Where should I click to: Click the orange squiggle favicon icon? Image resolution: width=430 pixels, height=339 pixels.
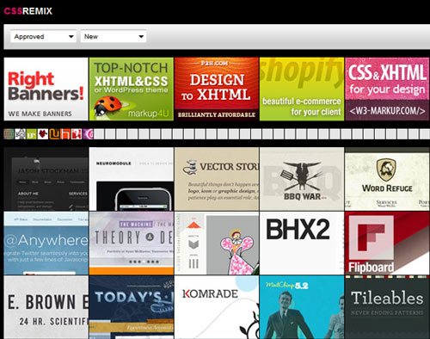(x=54, y=134)
